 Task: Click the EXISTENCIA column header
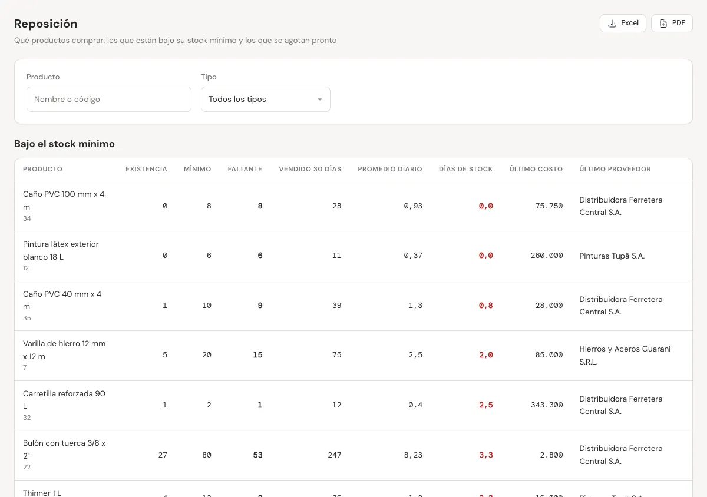tap(146, 169)
